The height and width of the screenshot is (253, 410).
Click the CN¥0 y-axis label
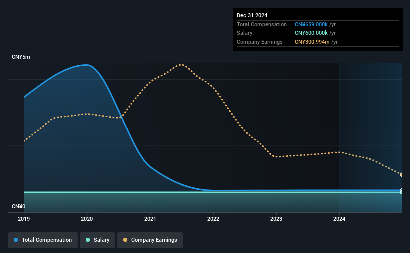pyautogui.click(x=19, y=206)
